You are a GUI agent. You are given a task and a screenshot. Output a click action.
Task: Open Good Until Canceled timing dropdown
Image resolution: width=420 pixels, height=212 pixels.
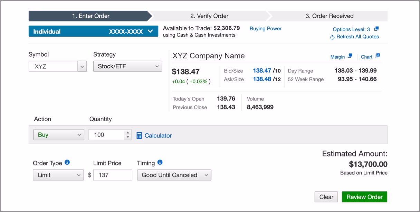click(x=174, y=175)
